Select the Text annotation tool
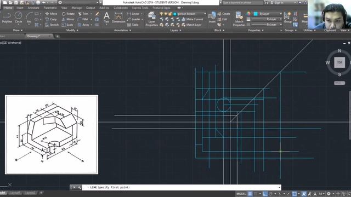 [106, 18]
